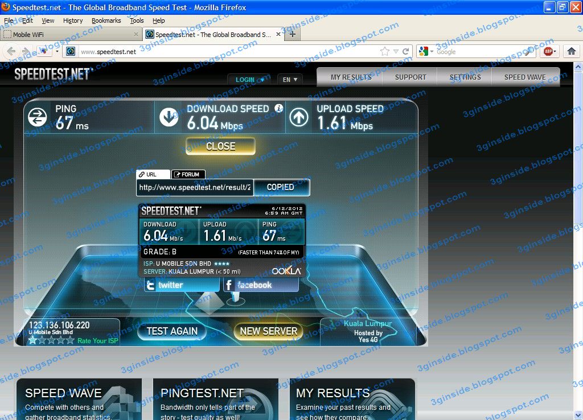The height and width of the screenshot is (420, 583).
Task: Click the COPIED button
Action: coord(281,187)
